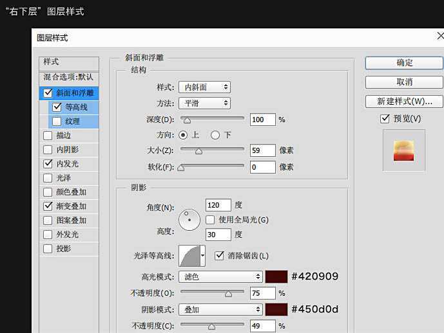Uncheck the 斜面和浮雕 checkbox
The width and height of the screenshot is (444, 333).
pyautogui.click(x=48, y=93)
